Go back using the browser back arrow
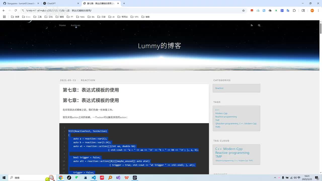322x181 pixels. (4, 11)
